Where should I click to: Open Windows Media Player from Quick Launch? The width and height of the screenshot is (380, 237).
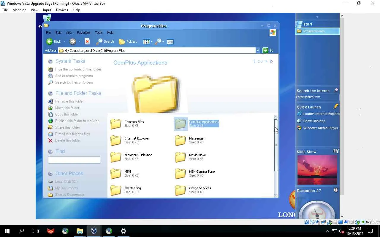(318, 128)
